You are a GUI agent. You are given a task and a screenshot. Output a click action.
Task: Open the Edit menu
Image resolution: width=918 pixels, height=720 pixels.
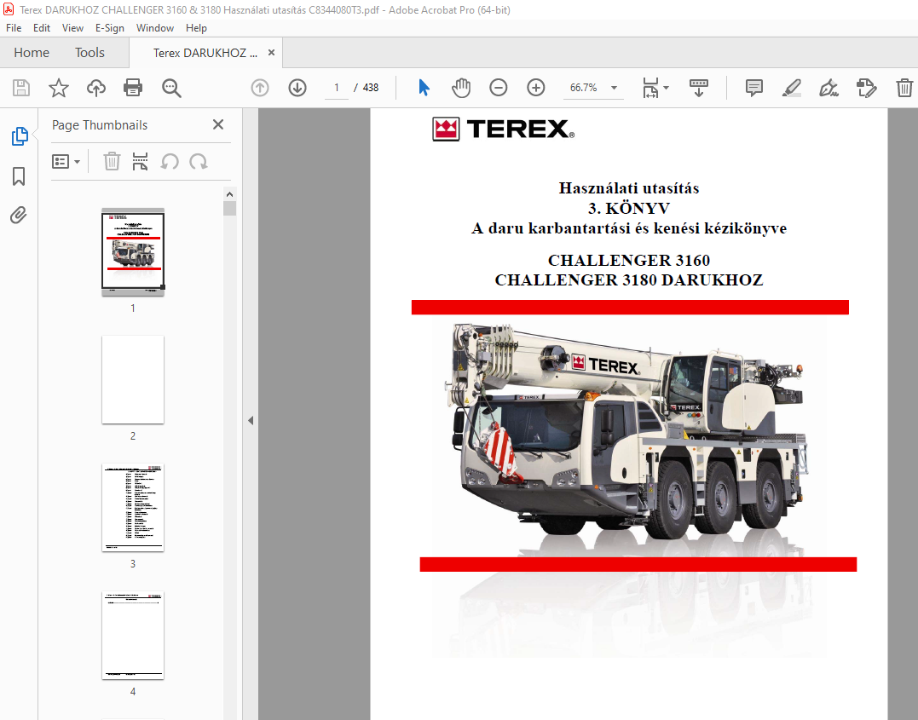(x=42, y=27)
